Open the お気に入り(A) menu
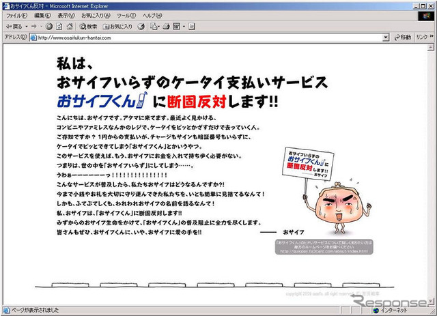The height and width of the screenshot is (316, 437). tap(96, 16)
